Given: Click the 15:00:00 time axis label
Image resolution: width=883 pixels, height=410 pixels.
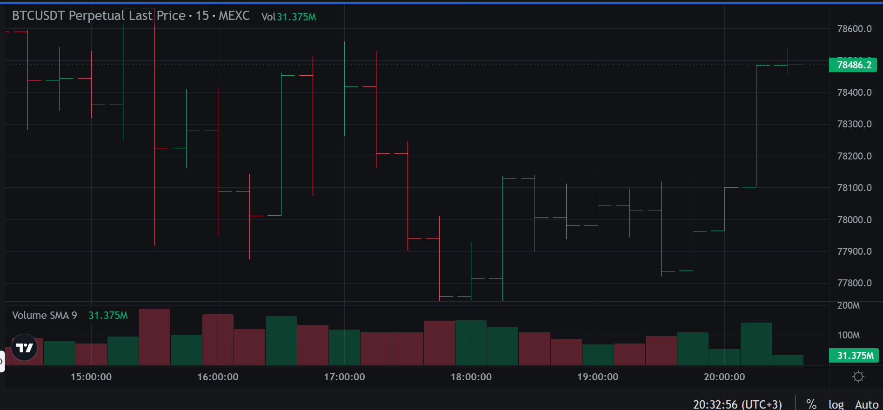Looking at the screenshot, I should 91,377.
